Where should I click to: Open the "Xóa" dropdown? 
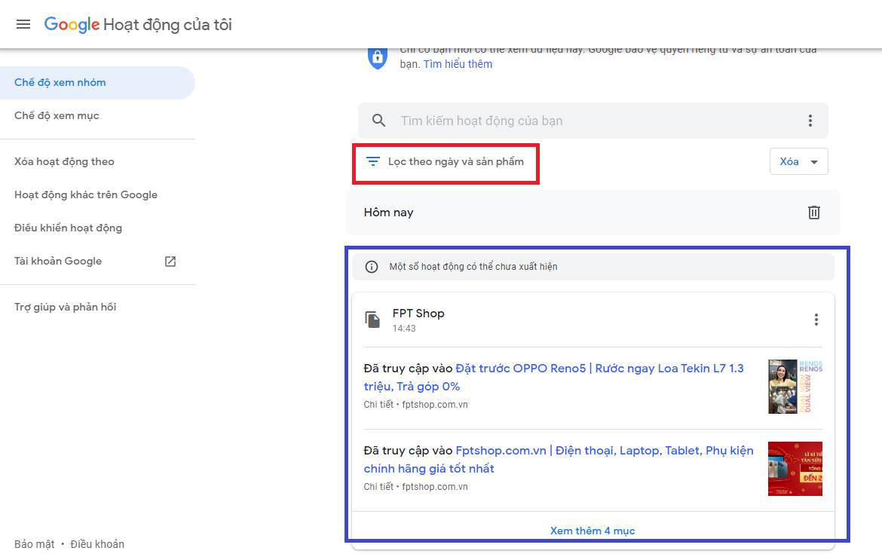798,161
